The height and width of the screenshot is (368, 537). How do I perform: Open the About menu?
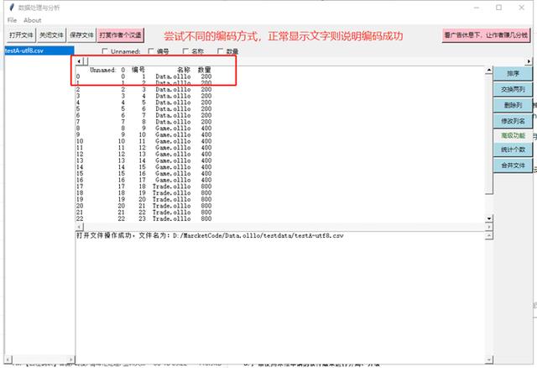click(x=33, y=20)
